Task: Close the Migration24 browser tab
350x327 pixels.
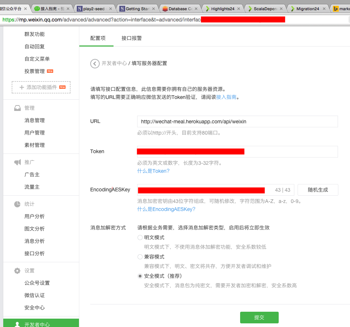Action: (x=324, y=9)
